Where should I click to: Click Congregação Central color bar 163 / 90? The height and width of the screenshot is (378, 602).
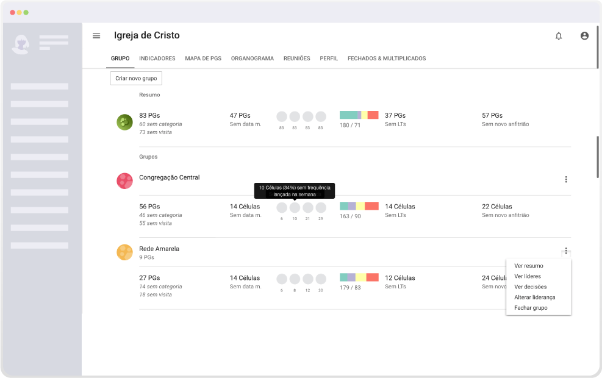click(x=359, y=206)
